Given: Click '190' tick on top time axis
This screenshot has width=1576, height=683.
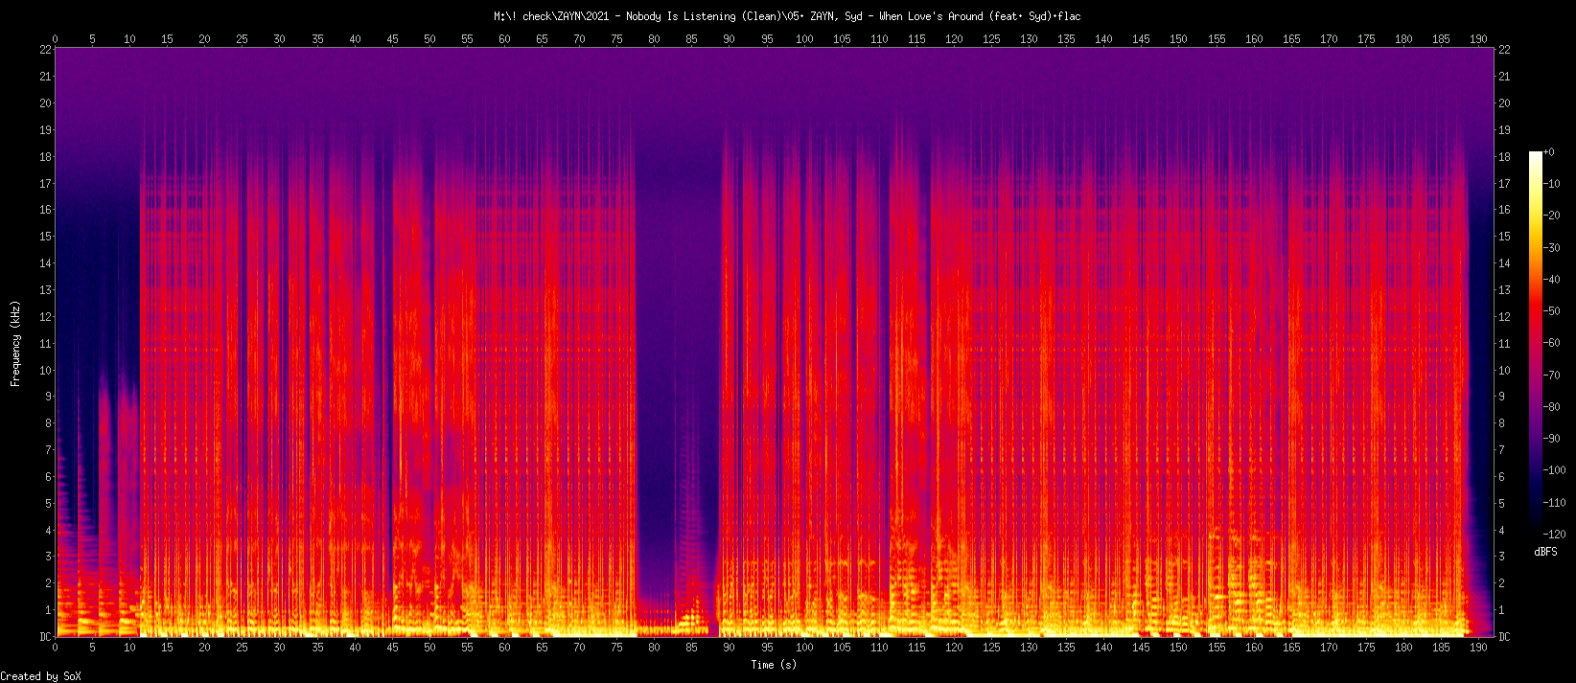Looking at the screenshot, I should [x=1479, y=39].
